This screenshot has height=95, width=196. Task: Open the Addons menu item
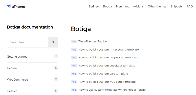138,7
